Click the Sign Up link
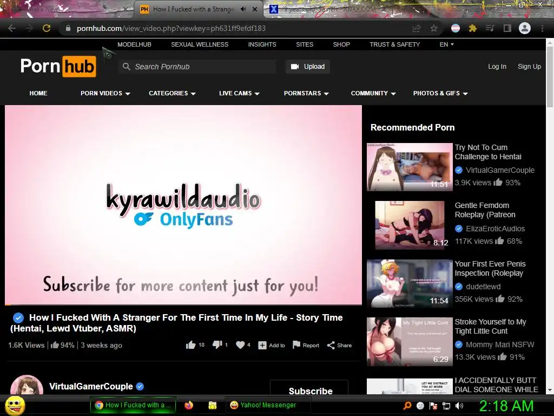Viewport: 554px width, 416px height. (529, 67)
